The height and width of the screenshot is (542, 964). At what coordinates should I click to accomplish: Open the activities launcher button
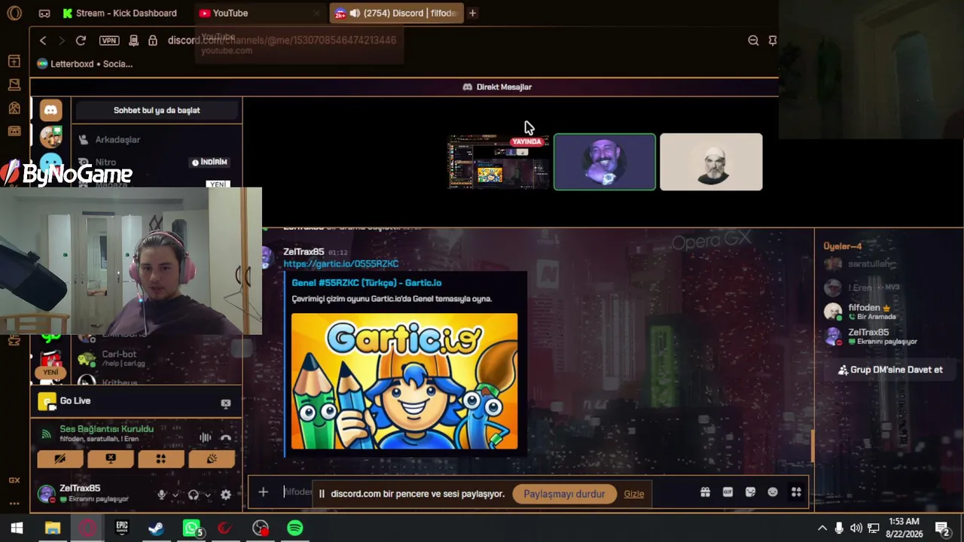click(x=161, y=458)
